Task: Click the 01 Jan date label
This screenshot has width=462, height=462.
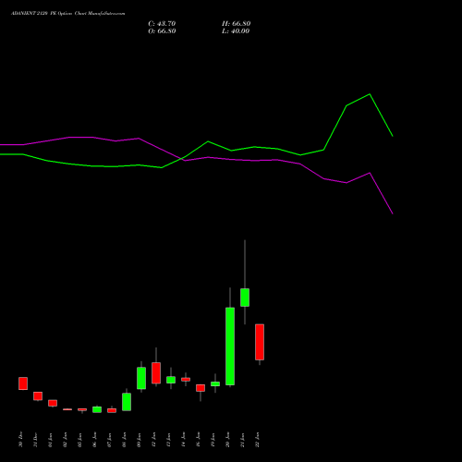Action: coord(50,440)
